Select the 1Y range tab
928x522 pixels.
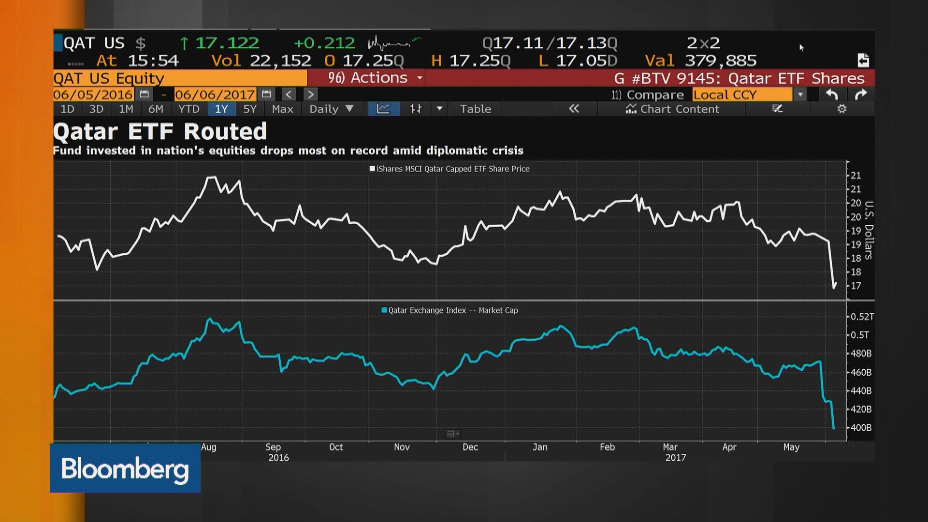tap(221, 109)
